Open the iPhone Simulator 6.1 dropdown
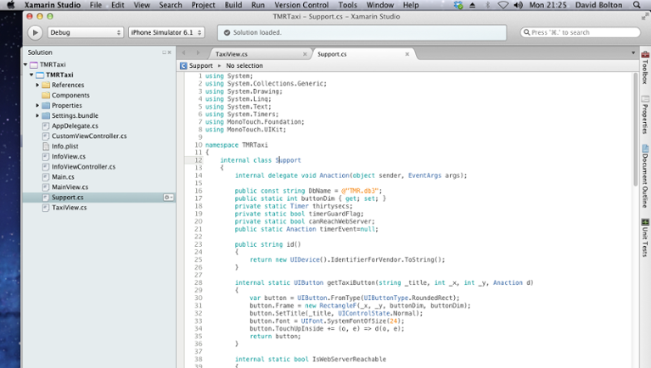The width and height of the screenshot is (651, 368). coord(166,32)
